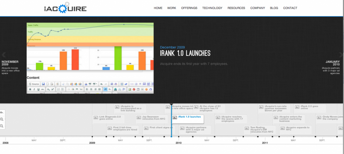Click the December 2009 date label
This screenshot has width=344, height=154.
click(172, 47)
